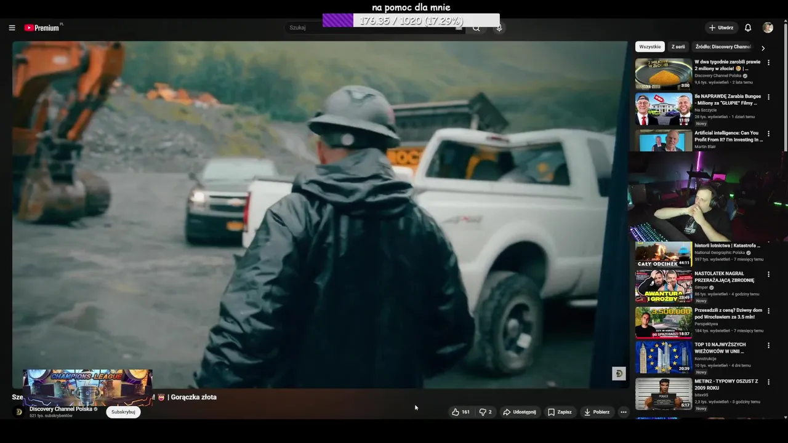
Task: Click the National Geographic Polska channel name
Action: point(720,252)
